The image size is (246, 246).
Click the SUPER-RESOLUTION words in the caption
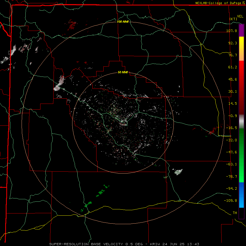[x=69, y=244]
